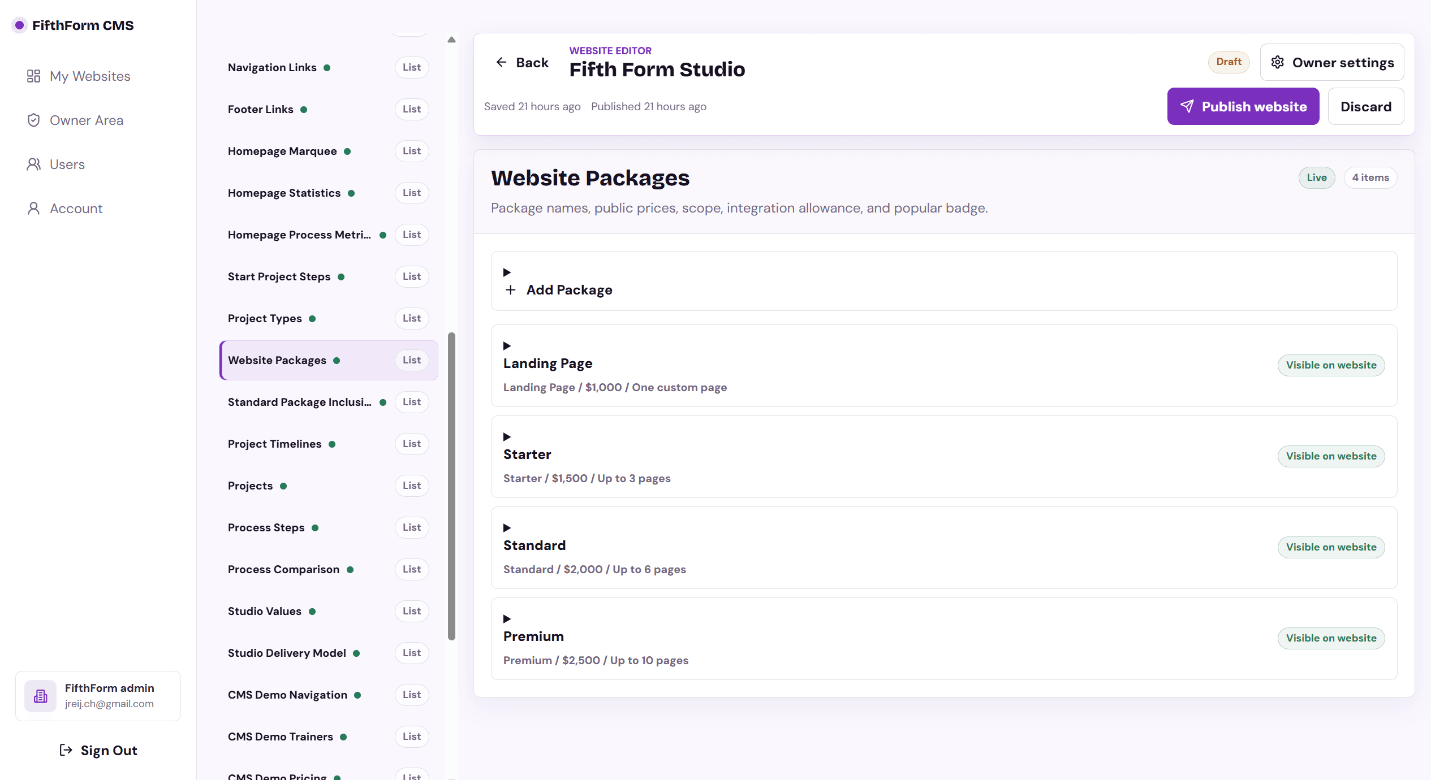Open Owner settings

[1332, 62]
